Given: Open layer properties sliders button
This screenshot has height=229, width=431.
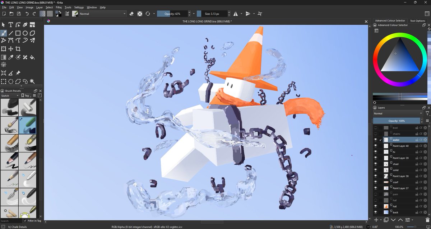Looking at the screenshot, I should pyautogui.click(x=408, y=220).
